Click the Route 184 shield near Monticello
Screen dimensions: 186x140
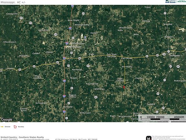pyautogui.click(x=164, y=54)
